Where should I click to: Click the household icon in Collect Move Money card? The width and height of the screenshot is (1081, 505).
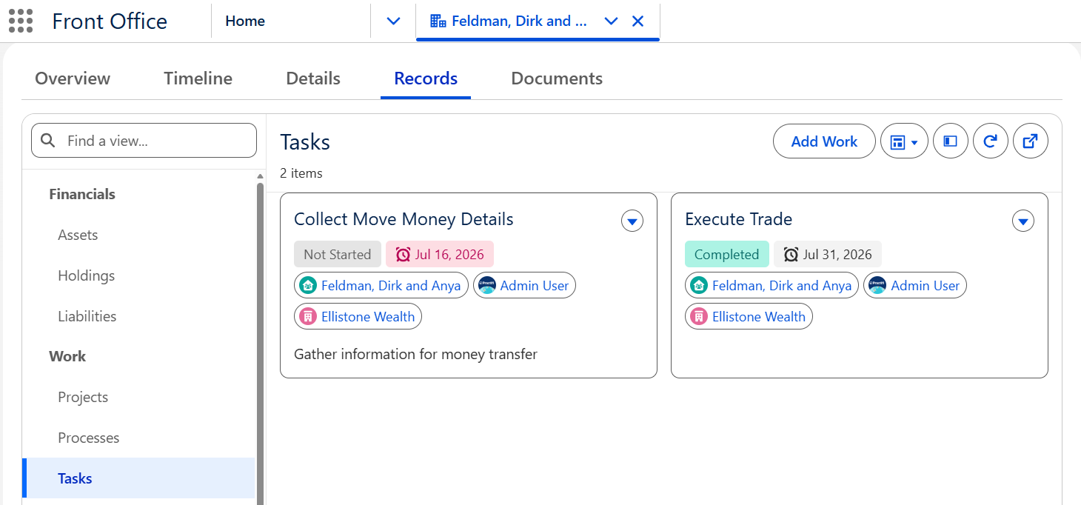click(307, 286)
